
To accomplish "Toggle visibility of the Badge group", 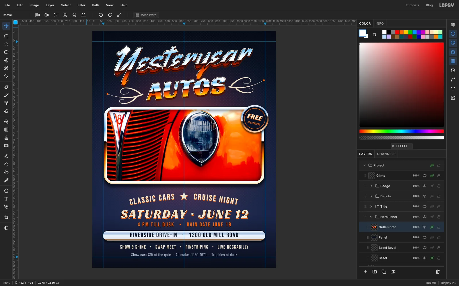I will pos(425,186).
